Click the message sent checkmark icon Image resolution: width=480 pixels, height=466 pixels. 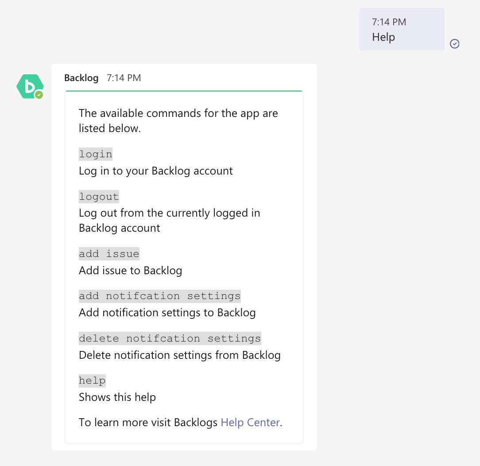pyautogui.click(x=454, y=44)
